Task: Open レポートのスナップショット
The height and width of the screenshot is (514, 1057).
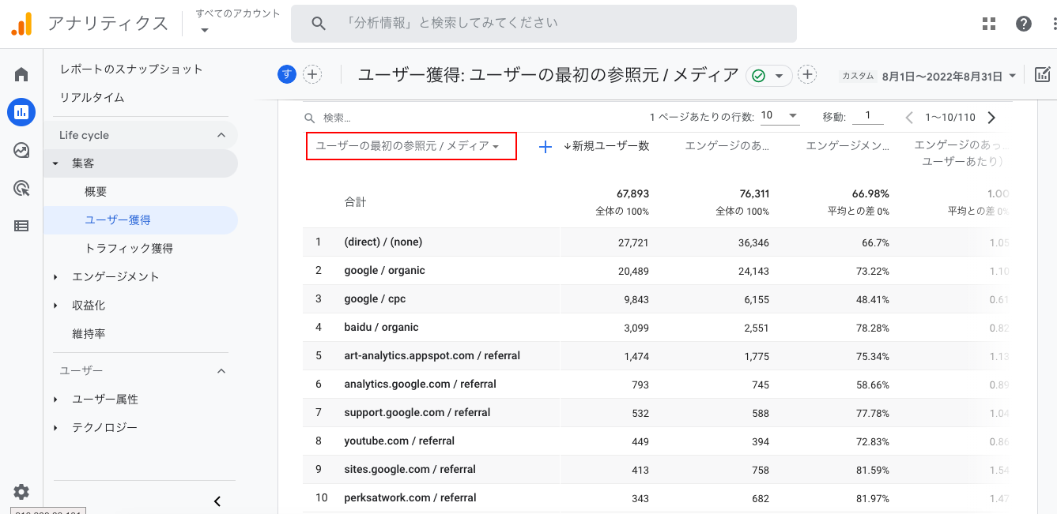Action: (132, 69)
